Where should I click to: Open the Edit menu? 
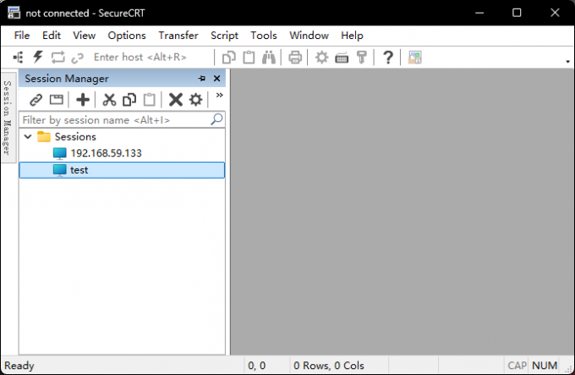(x=52, y=36)
